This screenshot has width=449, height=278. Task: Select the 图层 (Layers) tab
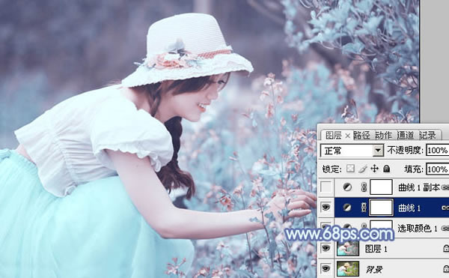click(x=333, y=135)
